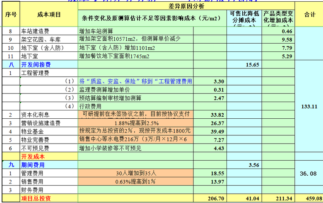Select the 合计 column header
323x203 pixels.
click(310, 15)
